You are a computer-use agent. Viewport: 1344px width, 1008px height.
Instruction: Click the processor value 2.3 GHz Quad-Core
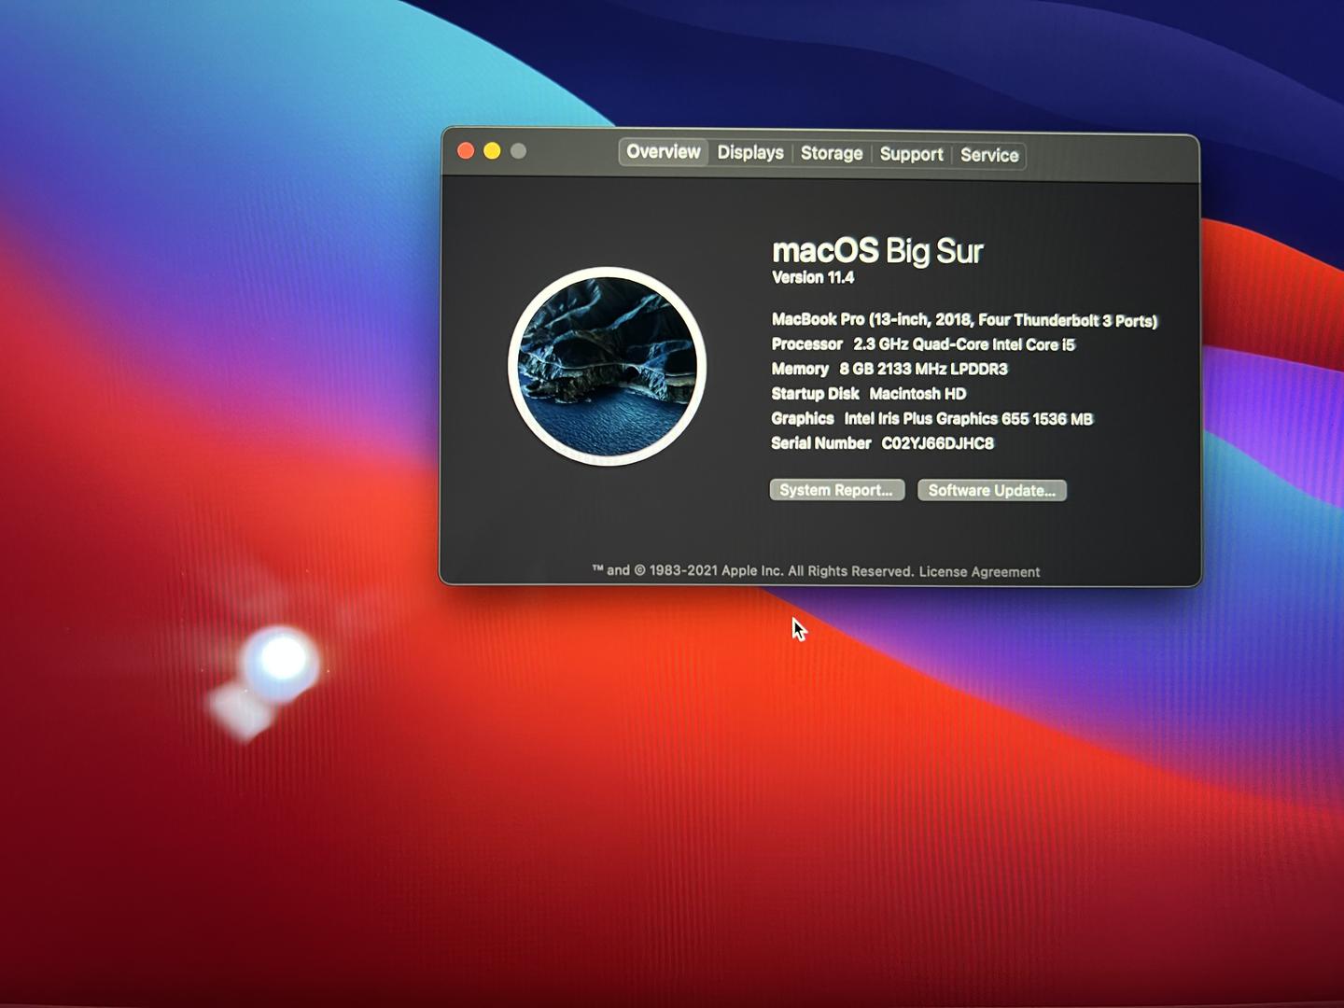pyautogui.click(x=964, y=344)
